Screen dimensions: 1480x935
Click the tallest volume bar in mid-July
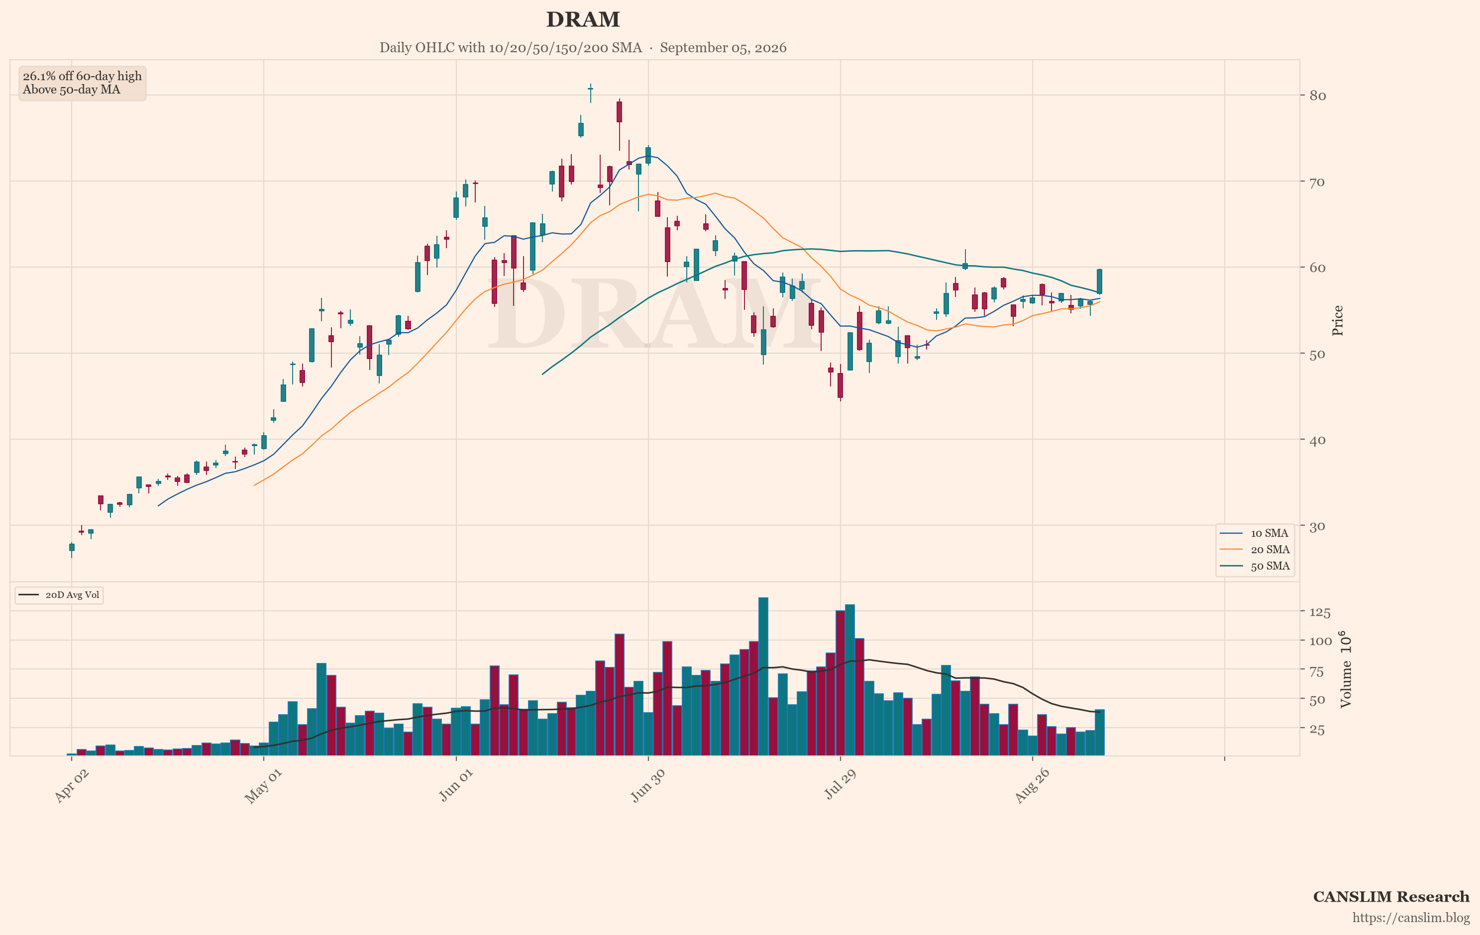click(763, 676)
